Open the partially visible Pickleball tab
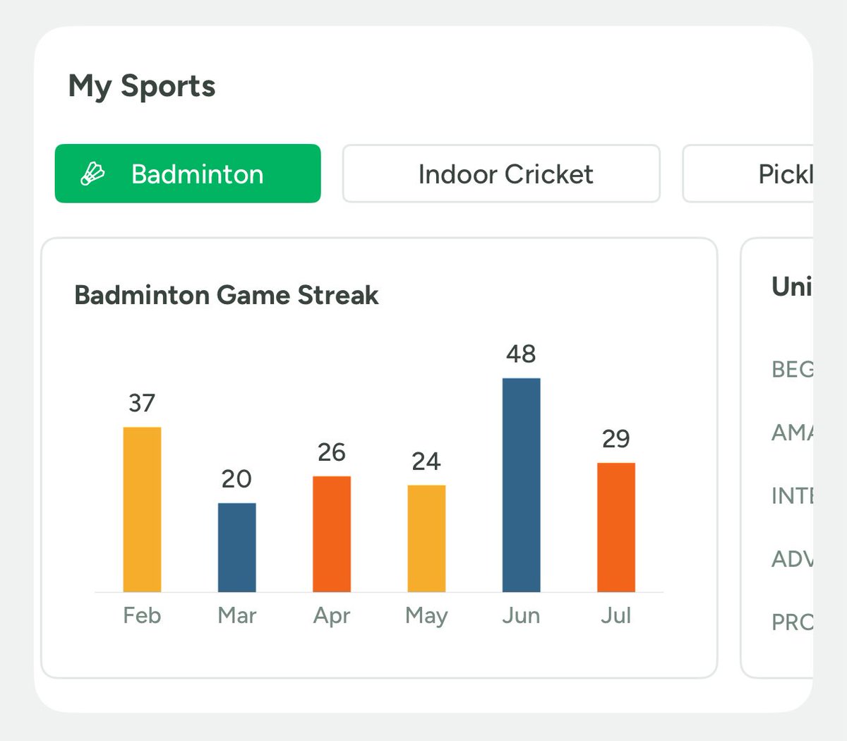Image resolution: width=847 pixels, height=741 pixels. point(748,174)
